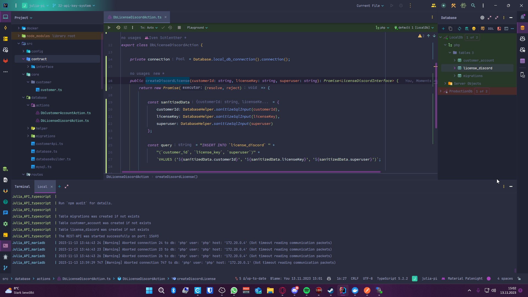
Task: Open the Playground resolve mode dropdown
Action: click(x=197, y=28)
